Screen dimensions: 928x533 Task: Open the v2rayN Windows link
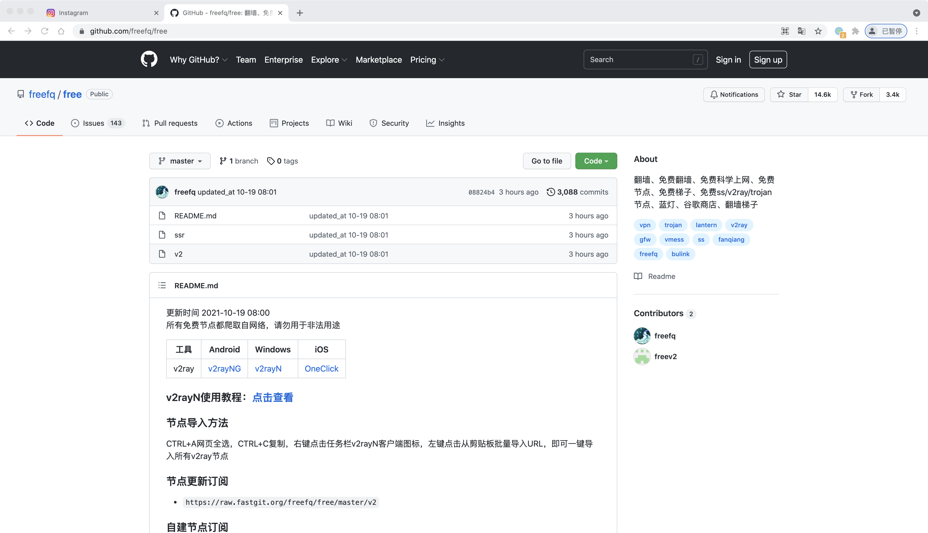point(268,368)
